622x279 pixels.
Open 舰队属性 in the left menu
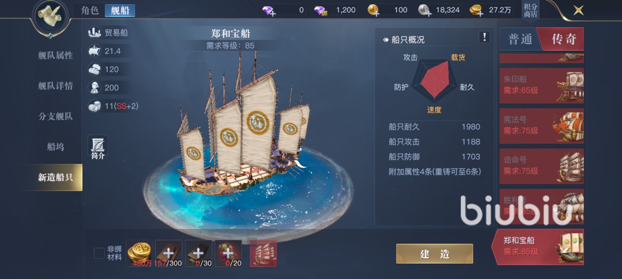55,55
